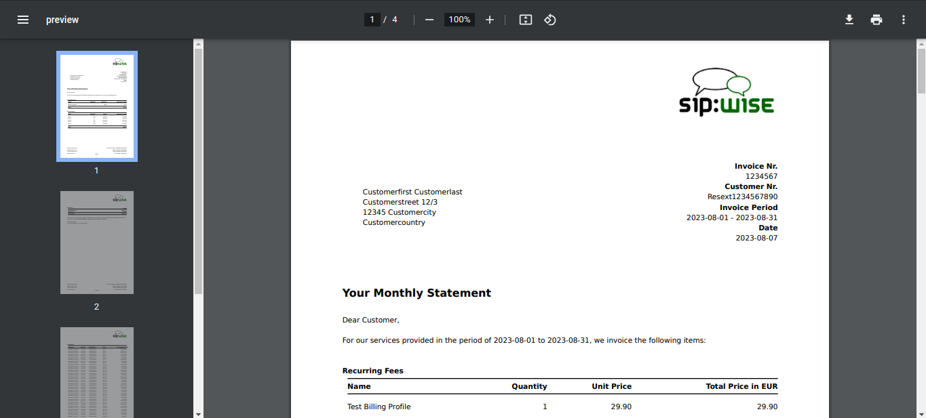Zoom in on the invoice
This screenshot has width=926, height=418.
pyautogui.click(x=490, y=20)
